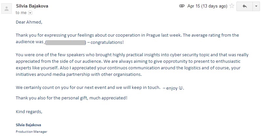This screenshot has width=262, height=137.
Task: Click the "Kind regards," closing line
Action: pyautogui.click(x=29, y=111)
